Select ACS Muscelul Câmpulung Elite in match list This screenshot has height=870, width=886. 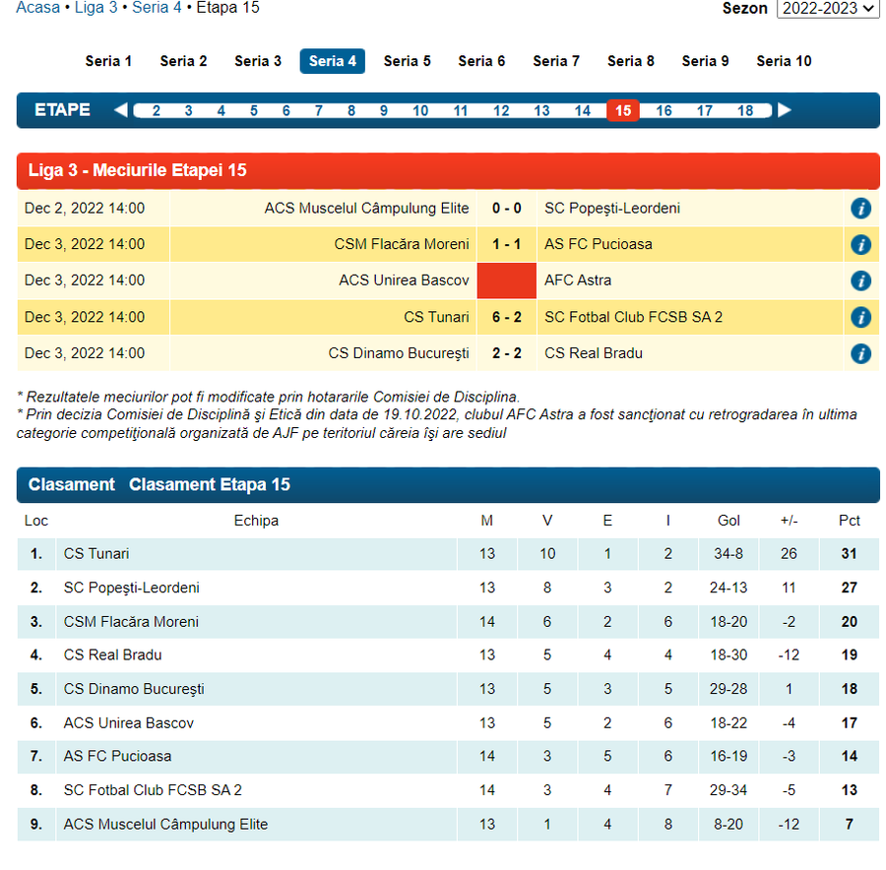[367, 209]
